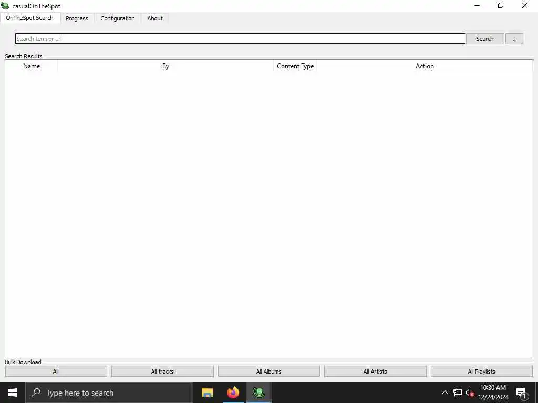
Task: Select the OnTheSpot Search tab
Action: (30, 18)
